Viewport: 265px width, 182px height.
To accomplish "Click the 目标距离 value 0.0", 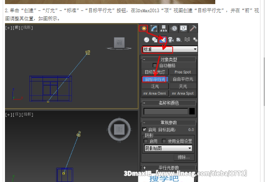I will click(191, 129).
